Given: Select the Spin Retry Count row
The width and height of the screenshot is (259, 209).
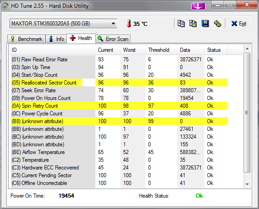Looking at the screenshot, I should coord(119,106).
